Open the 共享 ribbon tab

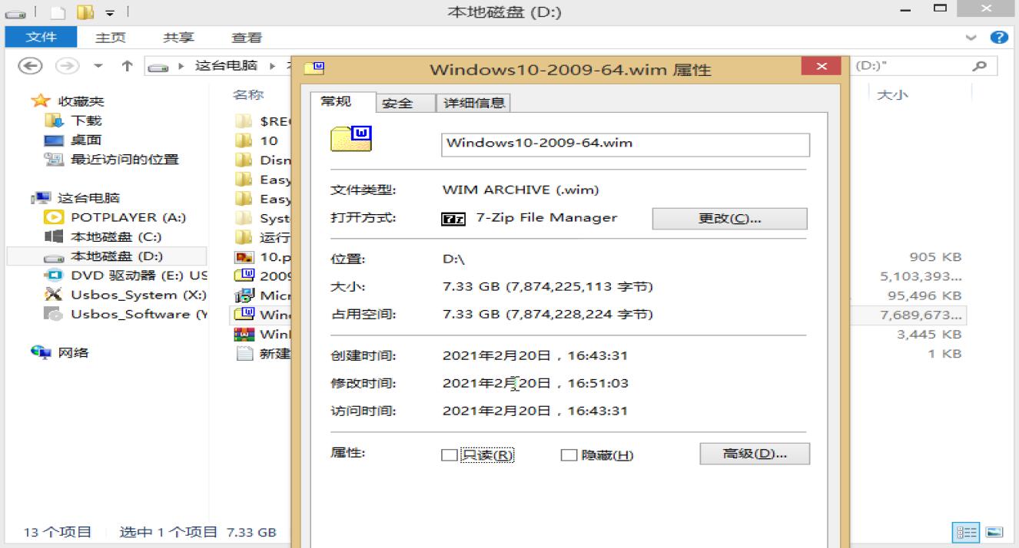[x=178, y=37]
